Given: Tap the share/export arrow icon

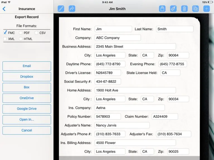Looking at the screenshot, I should [72, 9].
